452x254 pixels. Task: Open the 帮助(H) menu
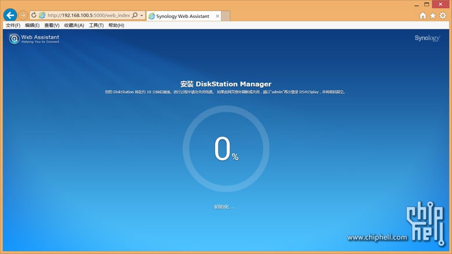(x=116, y=25)
